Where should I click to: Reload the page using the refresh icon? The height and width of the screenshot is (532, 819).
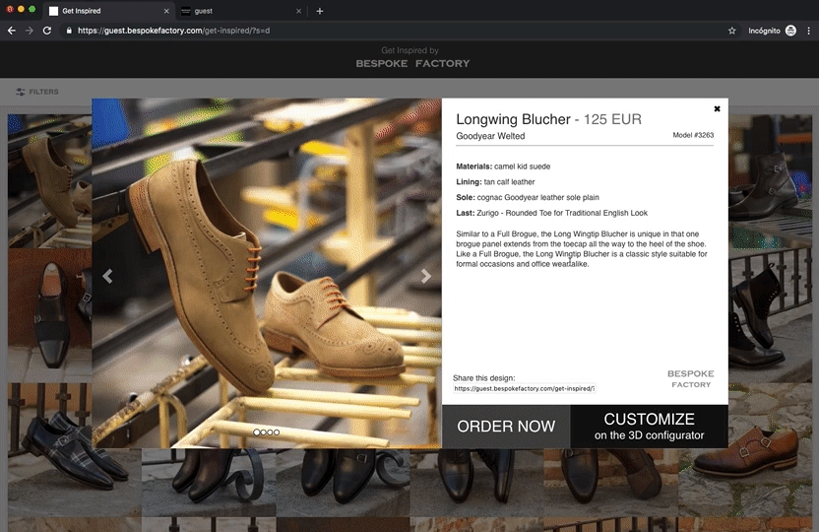pos(46,31)
